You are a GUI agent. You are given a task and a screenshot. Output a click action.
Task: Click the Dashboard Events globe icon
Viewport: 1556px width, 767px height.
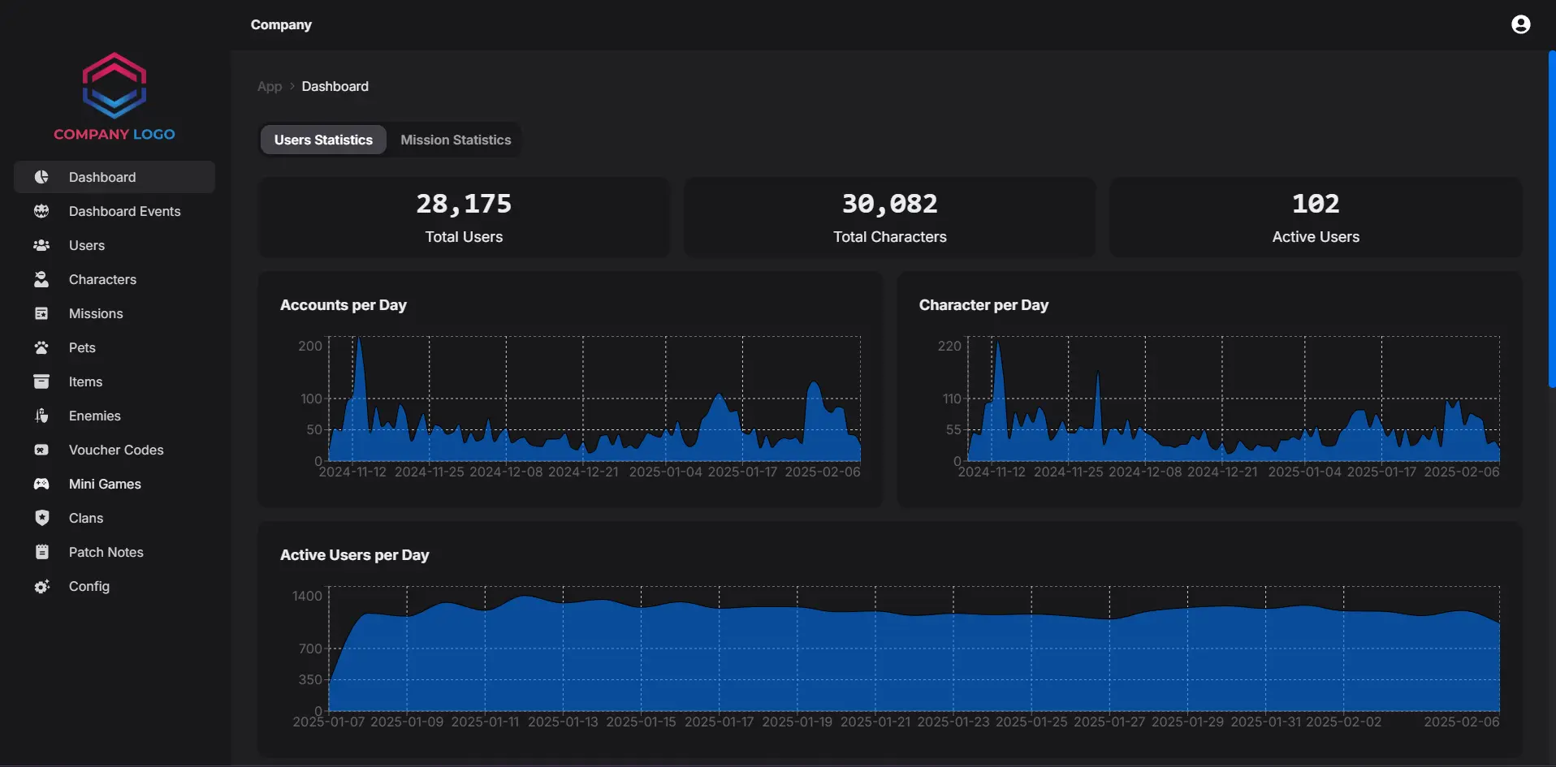(x=41, y=211)
